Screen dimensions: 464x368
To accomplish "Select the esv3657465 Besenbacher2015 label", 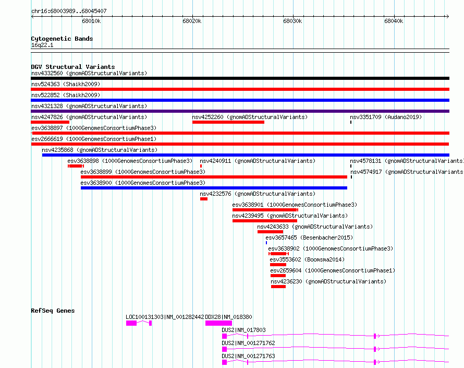I will 309,238.
